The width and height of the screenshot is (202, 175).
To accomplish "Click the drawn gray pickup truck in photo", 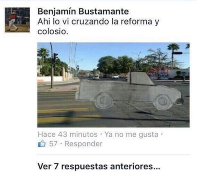I will (x=129, y=91).
